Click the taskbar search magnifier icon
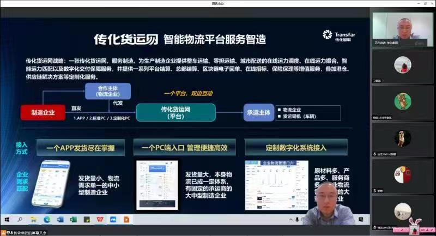Image resolution: width=436 pixels, height=236 pixels. point(20,220)
